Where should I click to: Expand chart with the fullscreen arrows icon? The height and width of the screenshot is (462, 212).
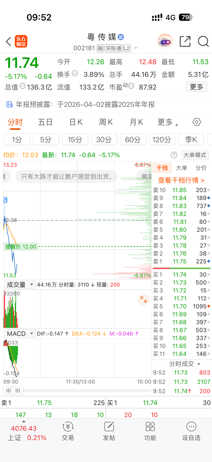coord(144,299)
